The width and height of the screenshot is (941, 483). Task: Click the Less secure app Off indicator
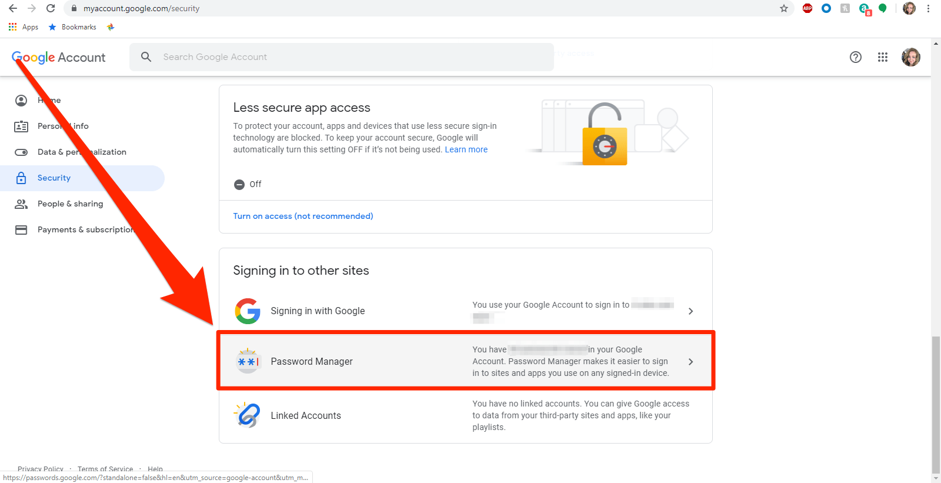tap(248, 184)
